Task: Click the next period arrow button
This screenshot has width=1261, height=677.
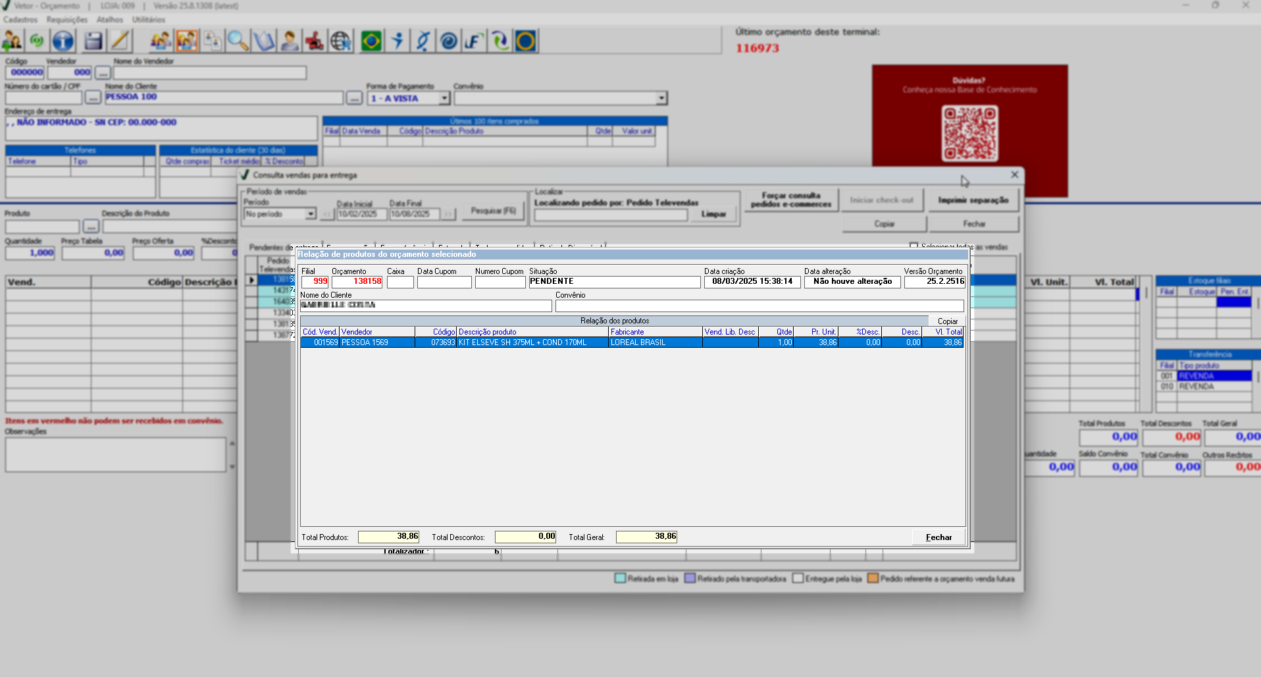Action: pyautogui.click(x=448, y=214)
